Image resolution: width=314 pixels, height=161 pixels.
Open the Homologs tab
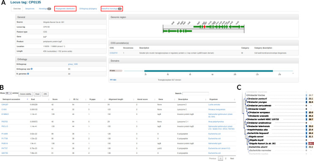[45, 8]
